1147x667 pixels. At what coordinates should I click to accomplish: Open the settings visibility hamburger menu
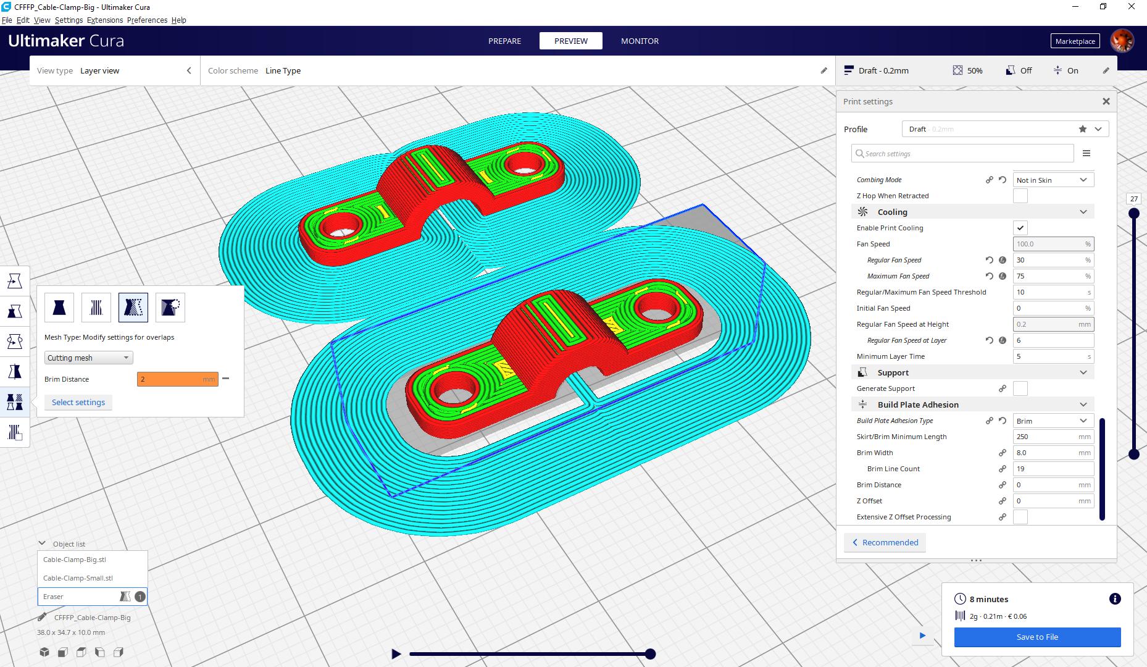click(1087, 153)
